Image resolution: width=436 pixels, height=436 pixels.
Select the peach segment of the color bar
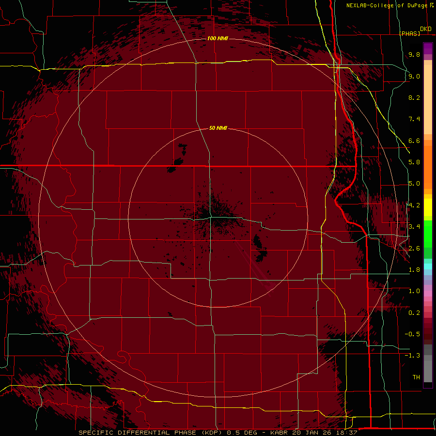click(428, 100)
